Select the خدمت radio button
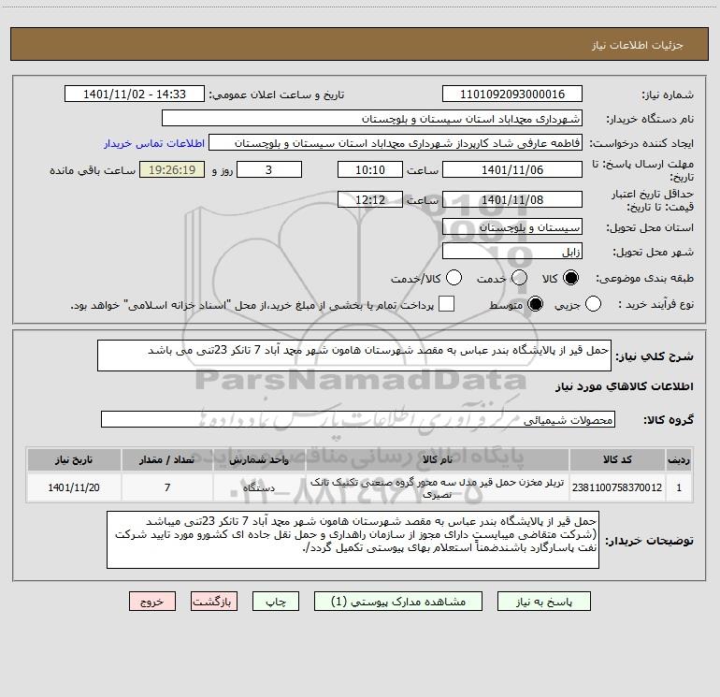 519,278
